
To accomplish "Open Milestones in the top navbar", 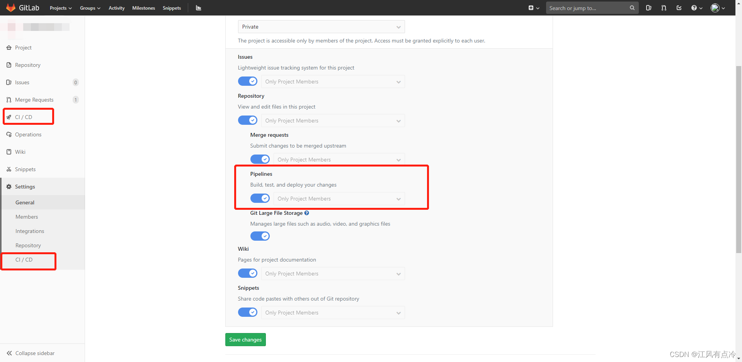I will [143, 8].
